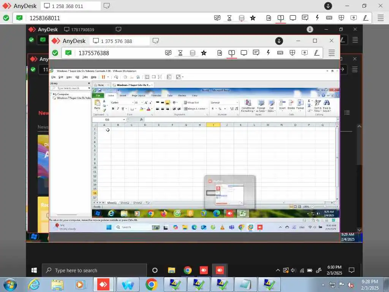Pause the VM with the orange pause icon
Screen dimensions: 389x292
coord(103,77)
